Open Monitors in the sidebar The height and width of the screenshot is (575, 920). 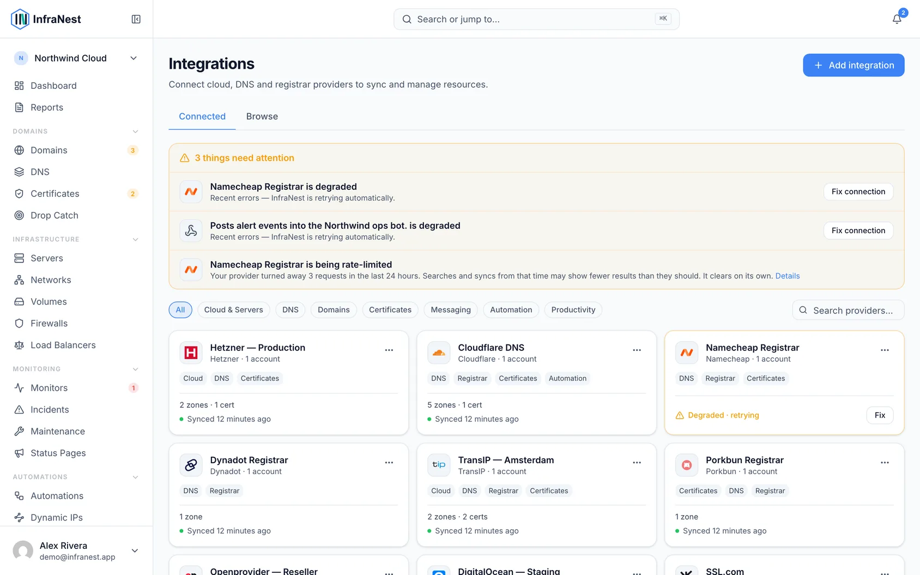coord(76,388)
